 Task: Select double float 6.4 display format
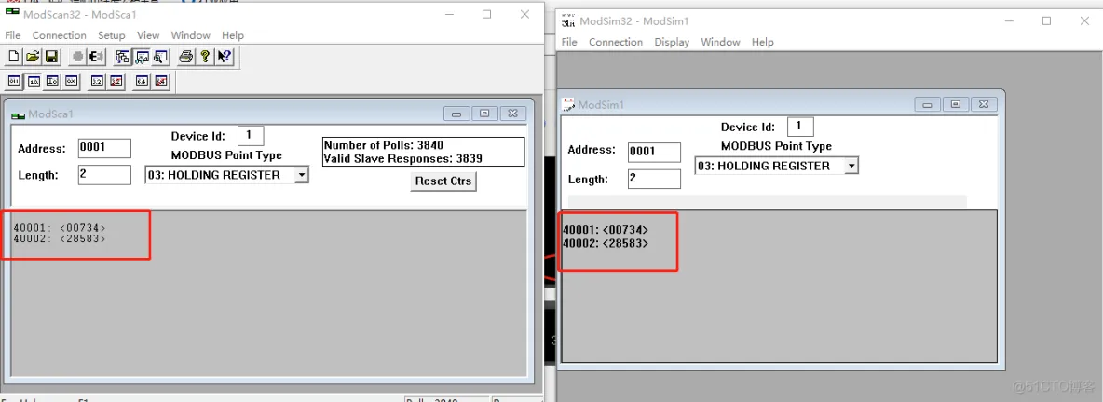(143, 82)
